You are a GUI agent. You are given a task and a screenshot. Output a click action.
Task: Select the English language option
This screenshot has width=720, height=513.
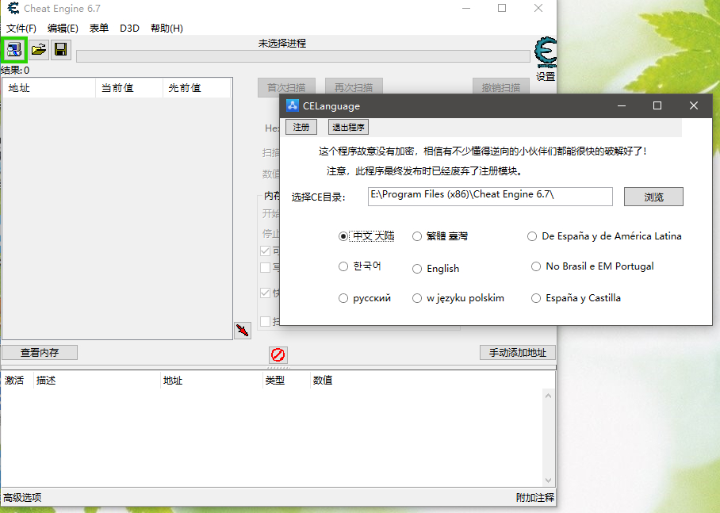[x=436, y=269]
